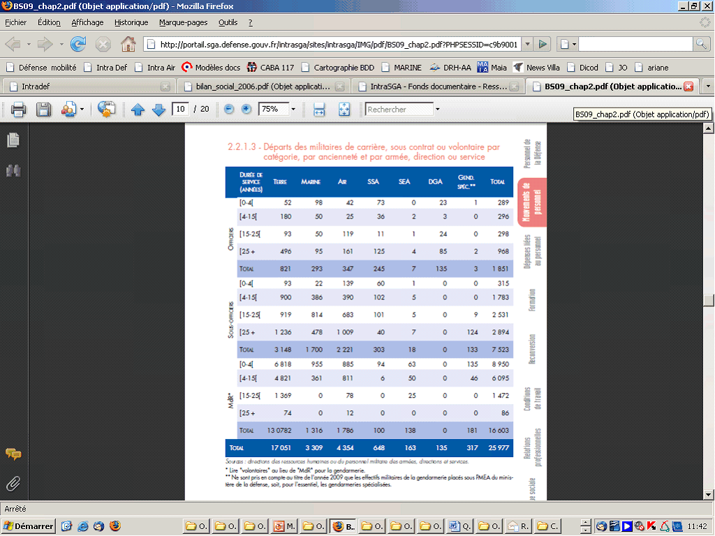Reload the page in Firefox
The width and height of the screenshot is (715, 536).
(x=78, y=44)
